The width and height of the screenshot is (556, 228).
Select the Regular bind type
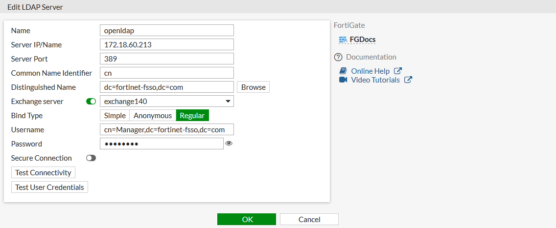192,116
